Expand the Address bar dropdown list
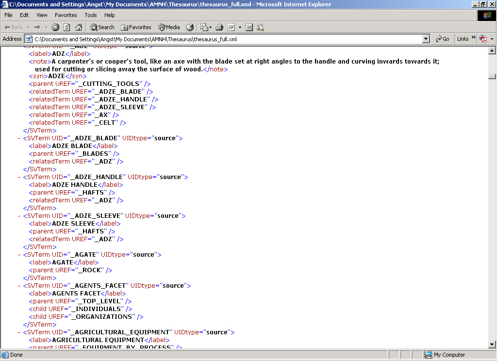The image size is (497, 361). (x=426, y=39)
